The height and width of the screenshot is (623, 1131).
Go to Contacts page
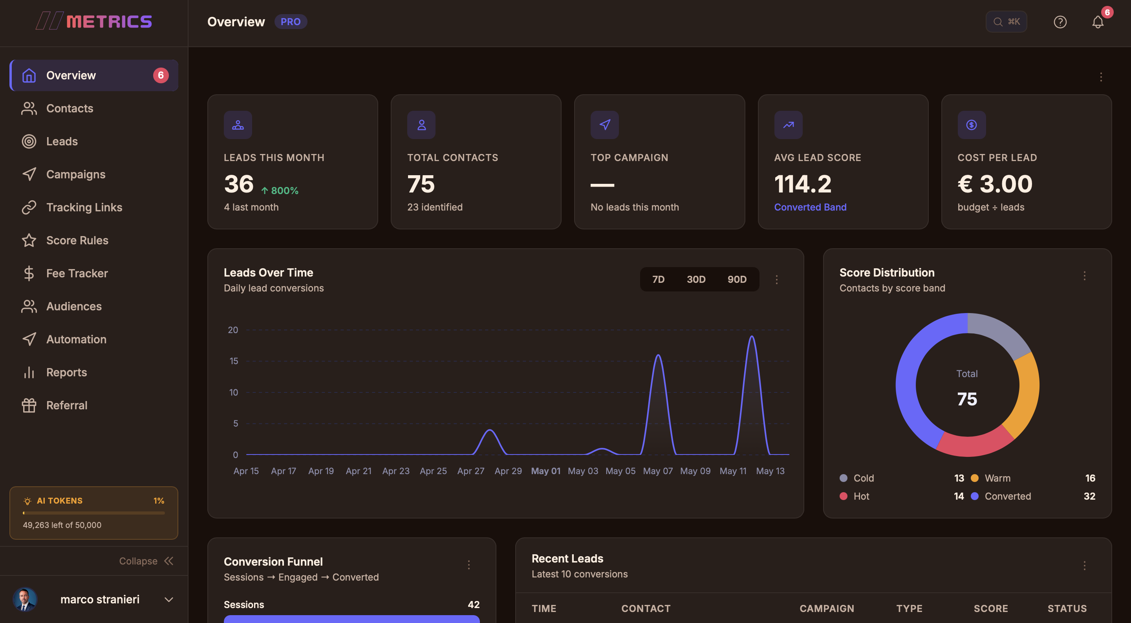[x=94, y=108]
